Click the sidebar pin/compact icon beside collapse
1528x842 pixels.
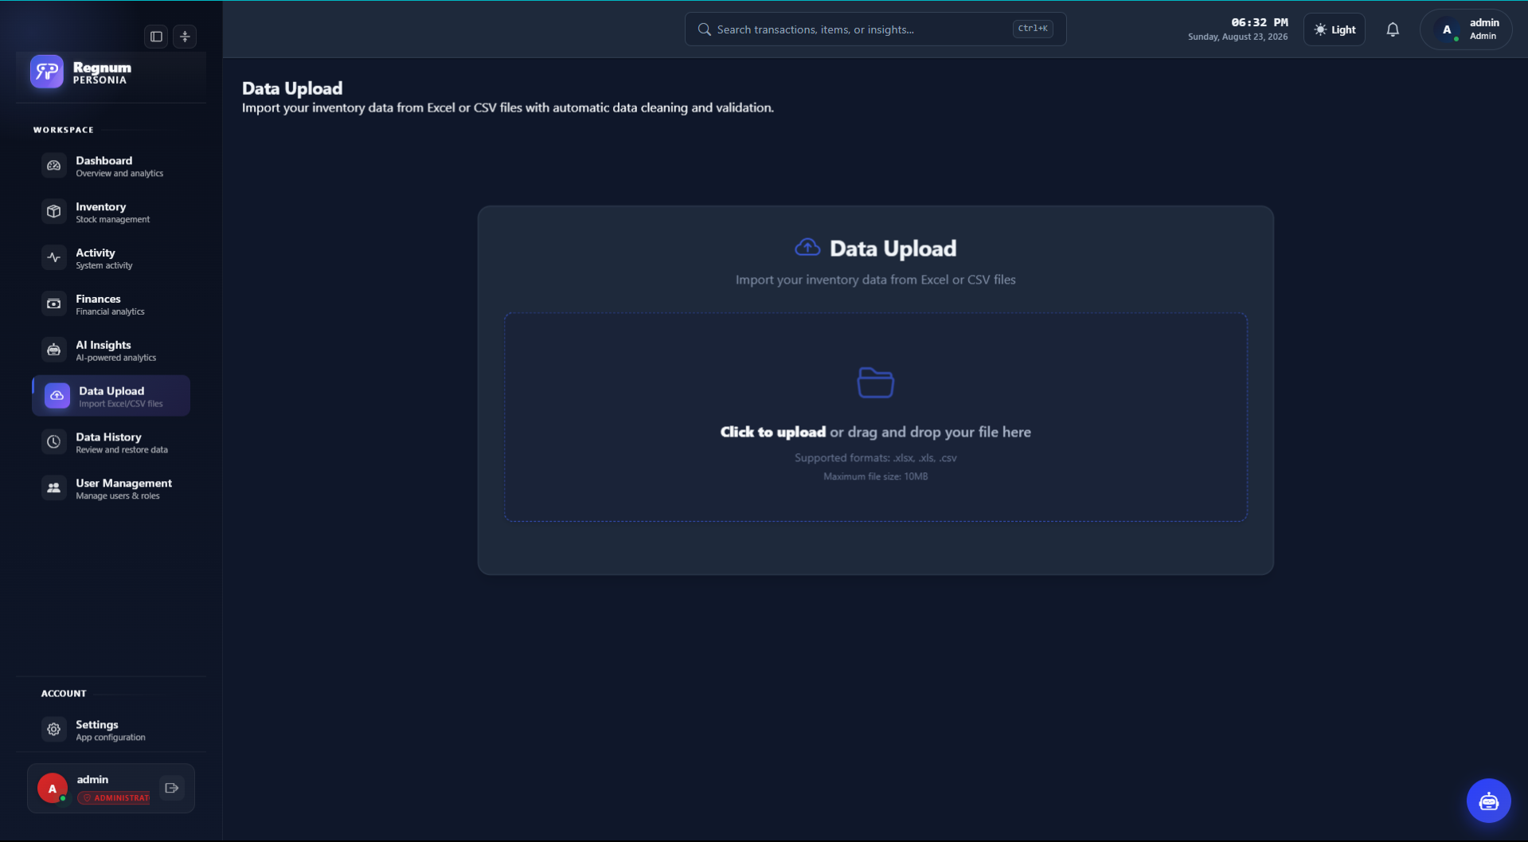pyautogui.click(x=185, y=37)
